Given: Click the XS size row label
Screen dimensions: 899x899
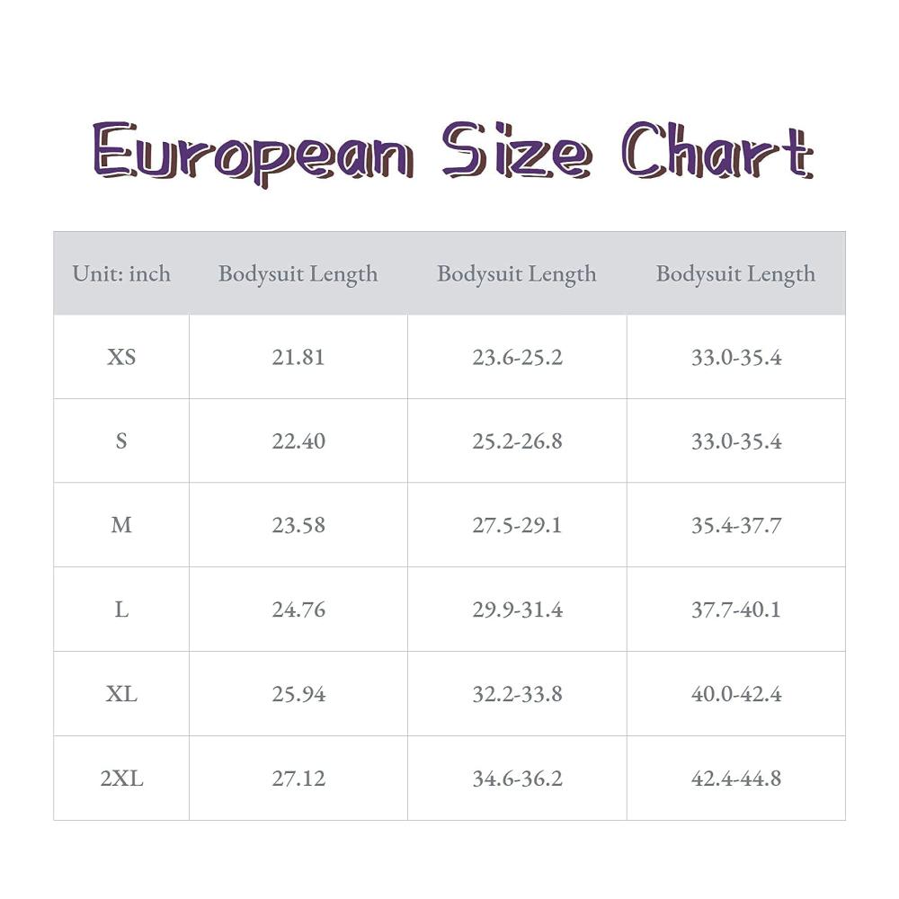Looking at the screenshot, I should 121,357.
